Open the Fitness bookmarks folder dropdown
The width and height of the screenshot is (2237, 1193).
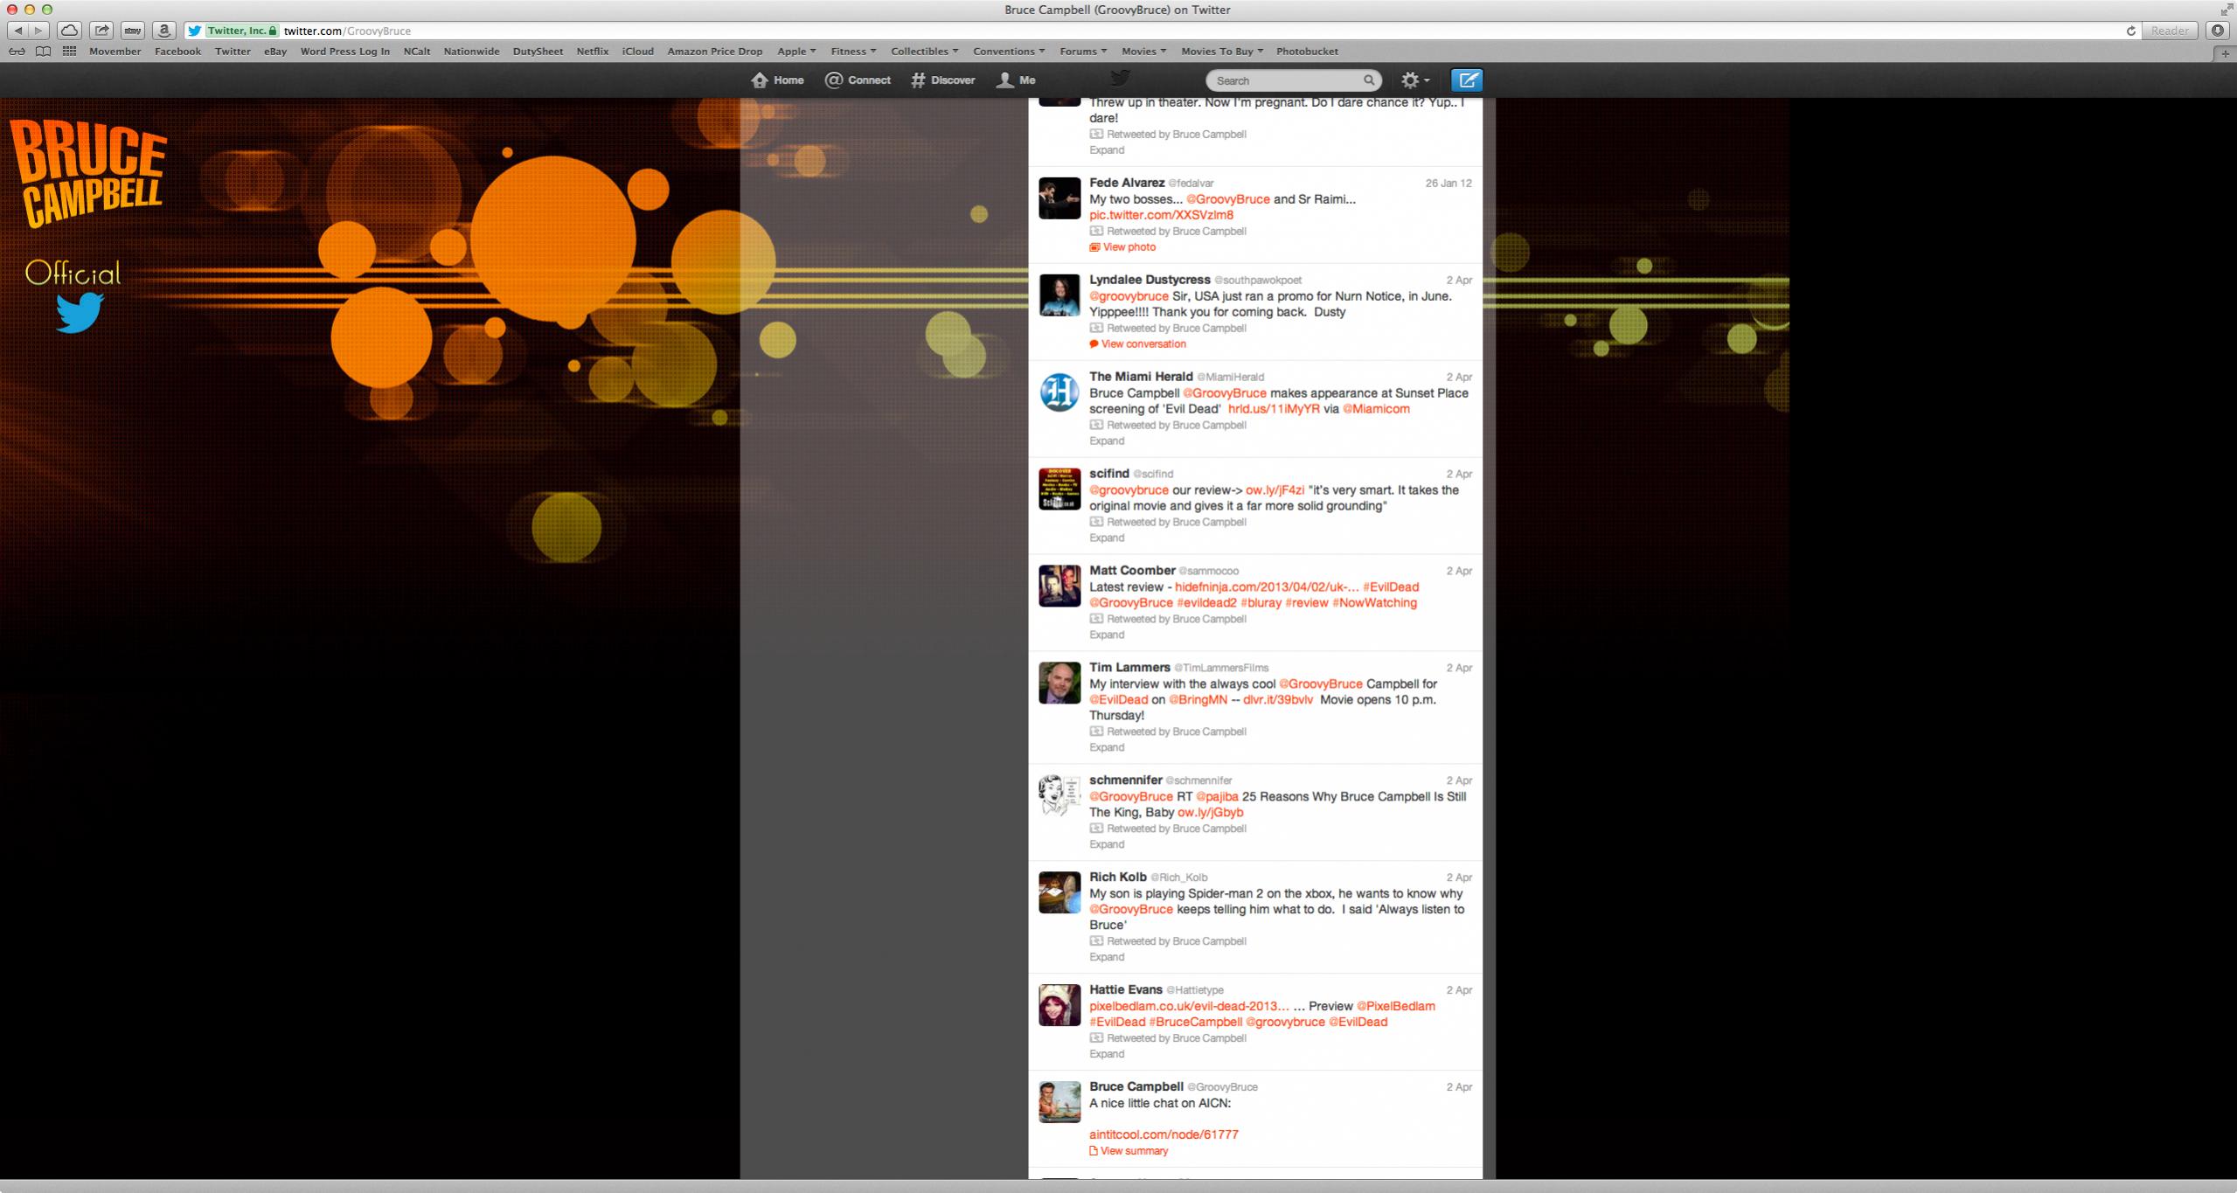click(853, 52)
